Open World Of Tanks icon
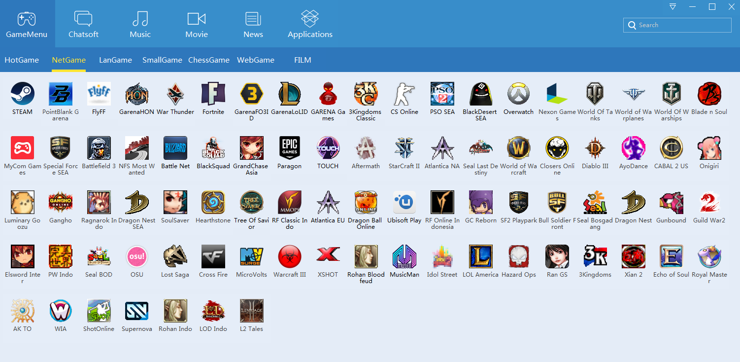The image size is (740, 362). point(595,94)
